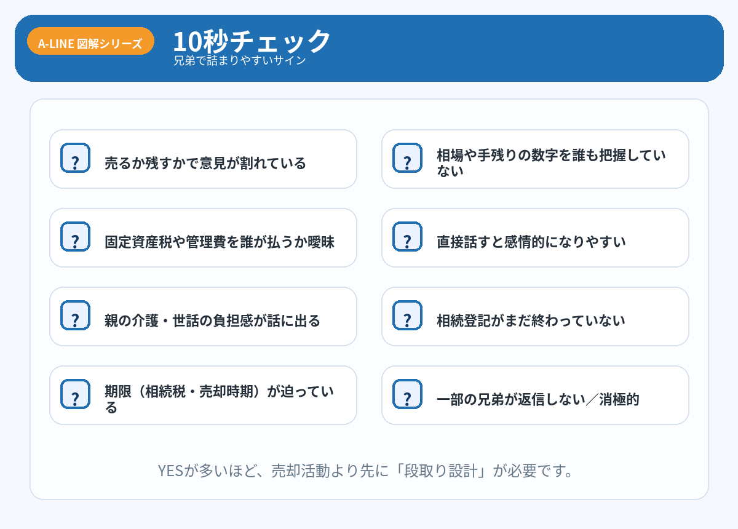Click the question icon beside 相続登記がまだ終わっていない
Image resolution: width=738 pixels, height=529 pixels.
tap(407, 316)
